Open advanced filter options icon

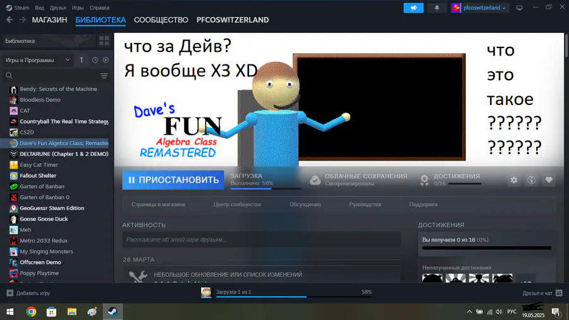tap(104, 75)
